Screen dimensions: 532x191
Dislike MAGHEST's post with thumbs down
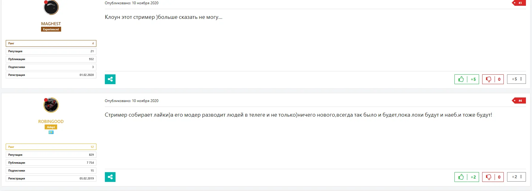[x=489, y=79]
